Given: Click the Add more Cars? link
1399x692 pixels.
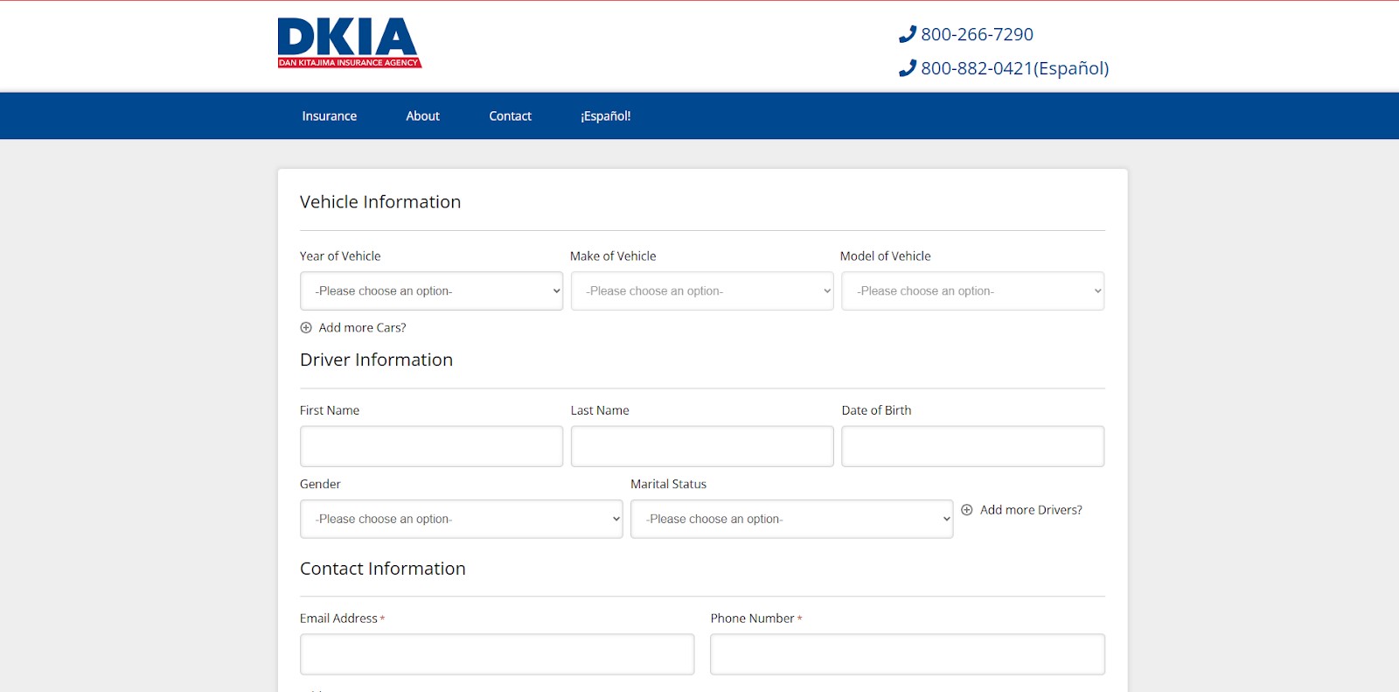Looking at the screenshot, I should [x=362, y=328].
